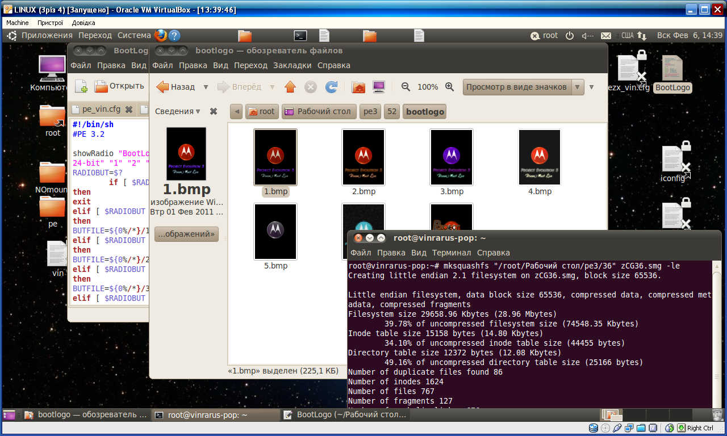The width and height of the screenshot is (727, 436).
Task: Zoom out in the file browser
Action: point(406,87)
